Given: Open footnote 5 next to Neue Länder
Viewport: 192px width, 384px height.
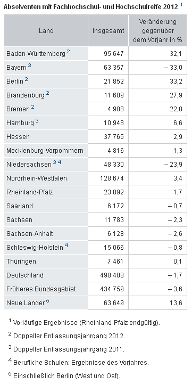Looking at the screenshot, I should (47, 301).
